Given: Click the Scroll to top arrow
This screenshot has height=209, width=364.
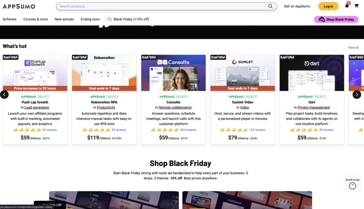Looking at the screenshot, I should point(352,186).
